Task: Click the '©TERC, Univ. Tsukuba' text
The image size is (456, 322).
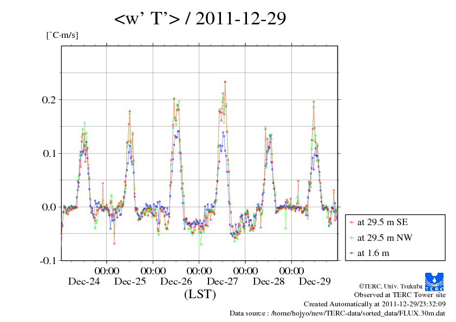Action: [x=390, y=286]
